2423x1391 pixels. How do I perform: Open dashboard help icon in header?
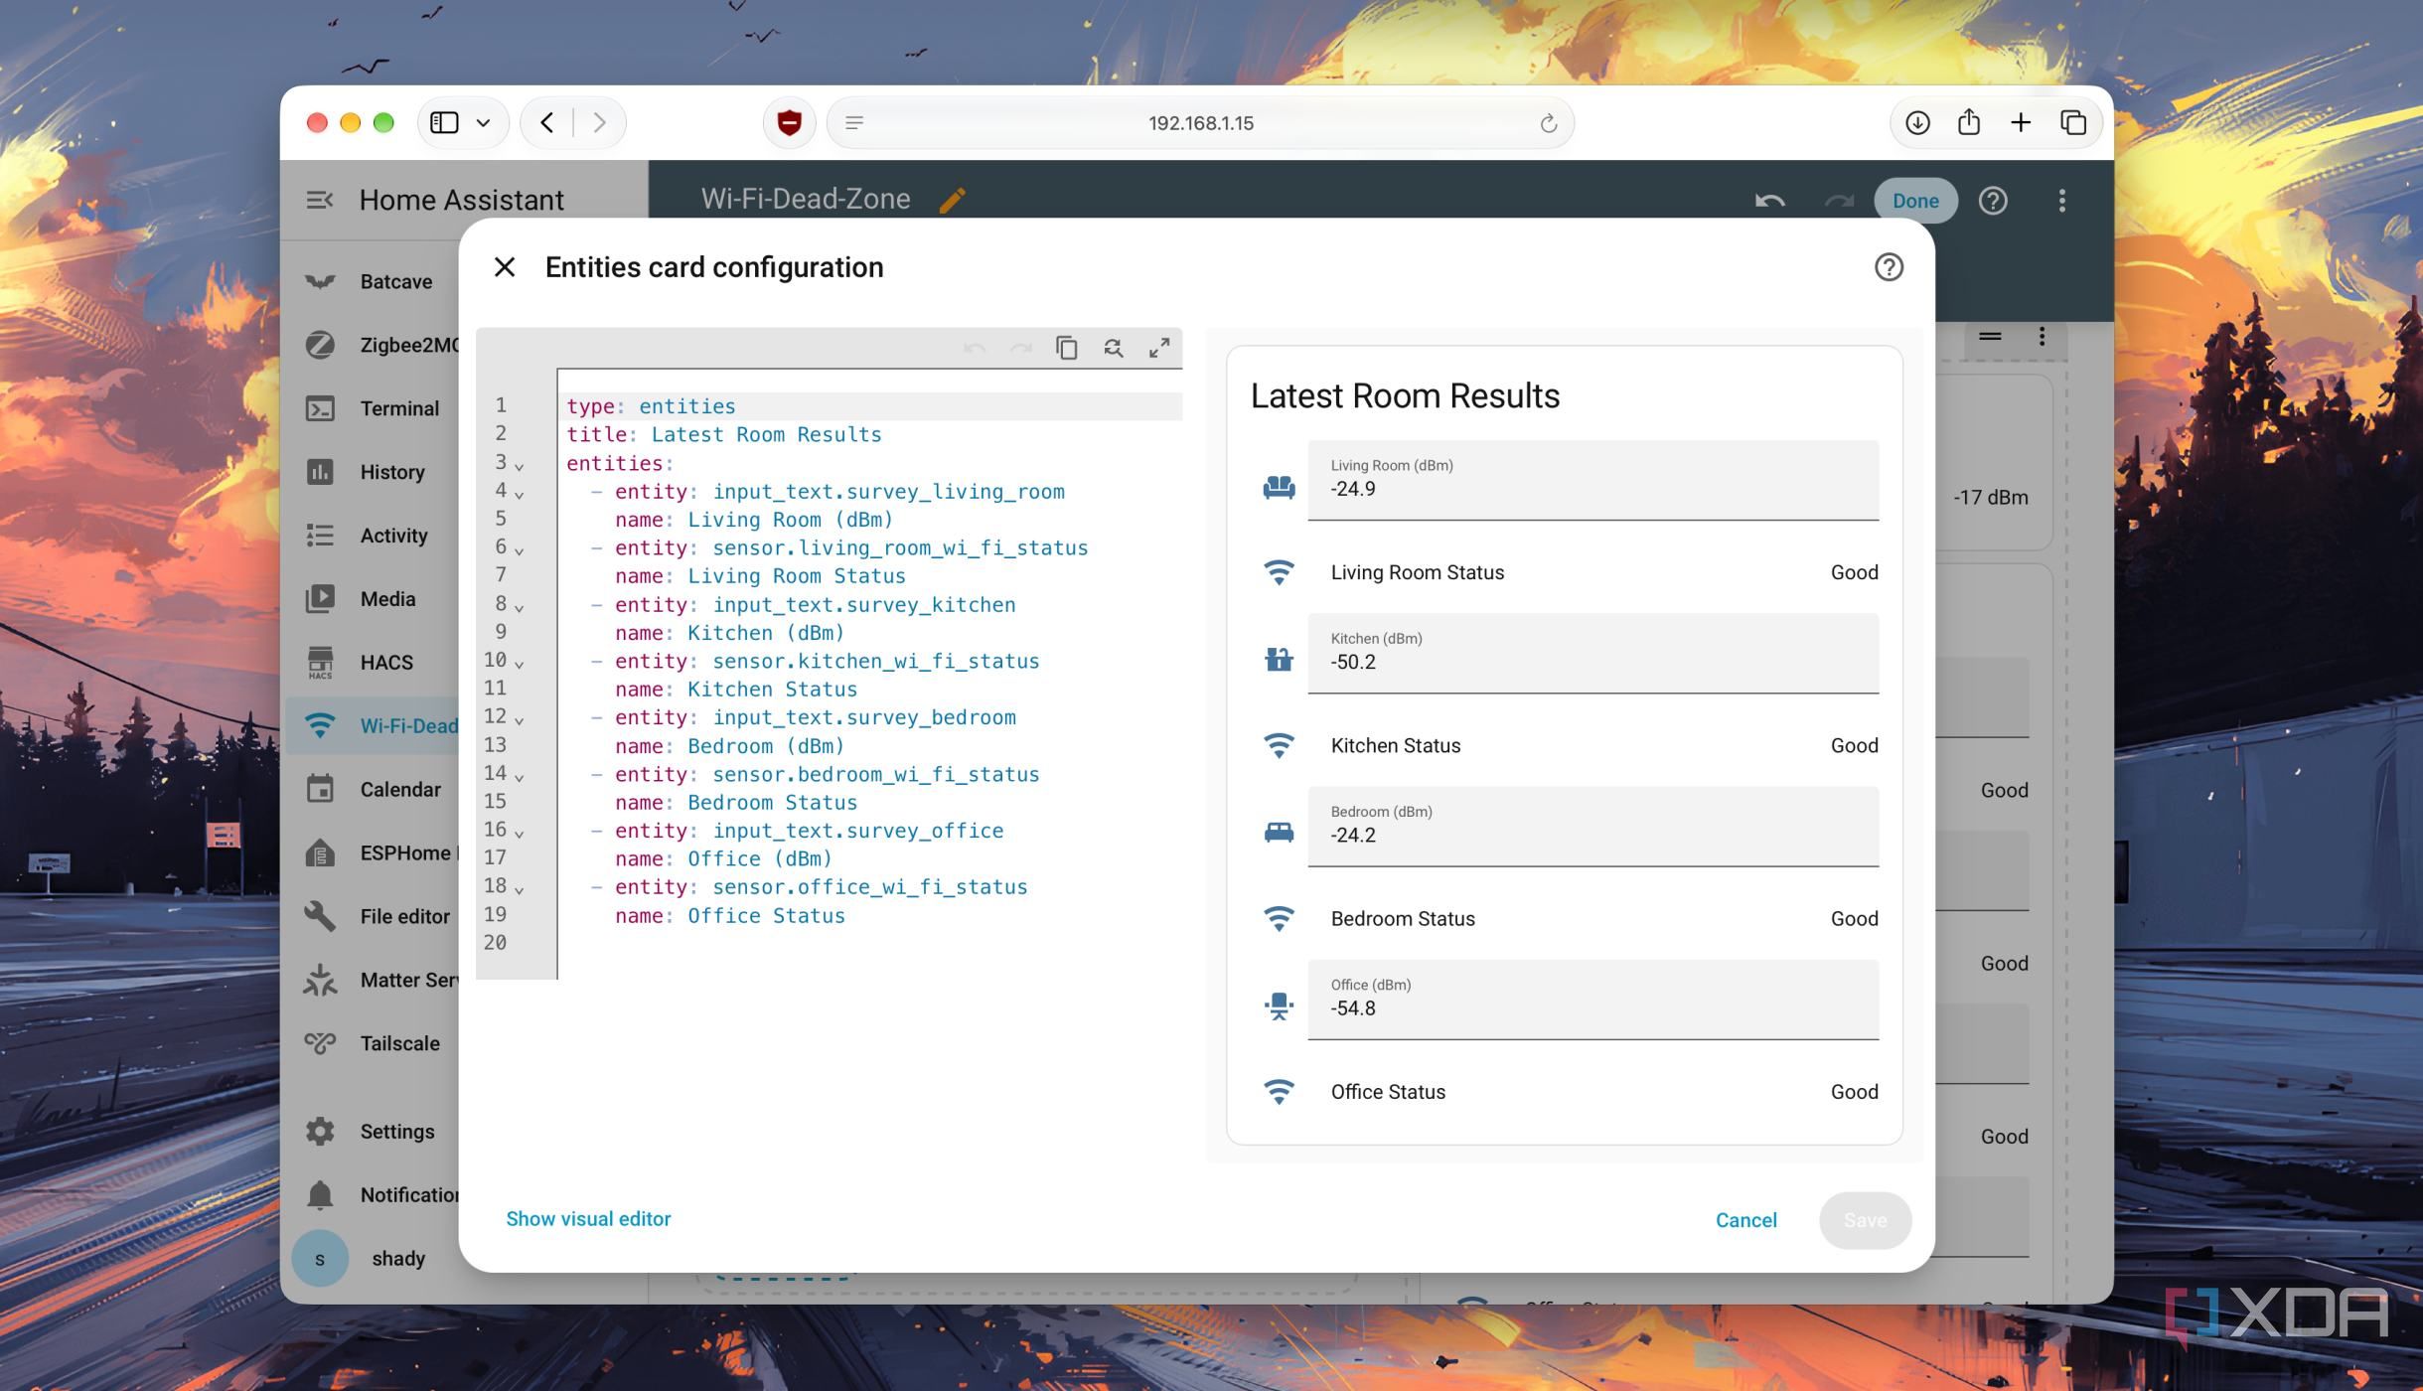click(1992, 201)
